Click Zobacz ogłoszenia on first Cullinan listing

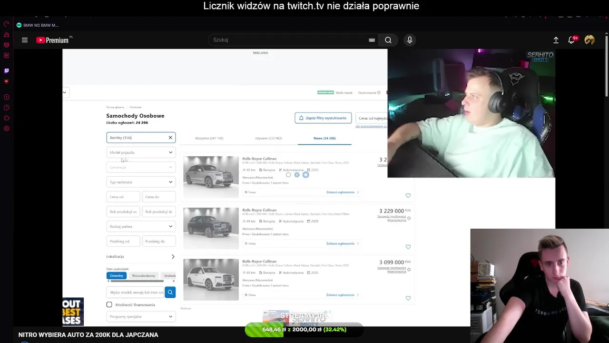[x=342, y=192]
